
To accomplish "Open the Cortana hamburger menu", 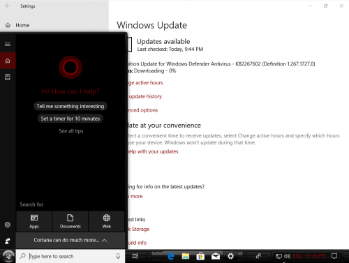I will point(8,44).
